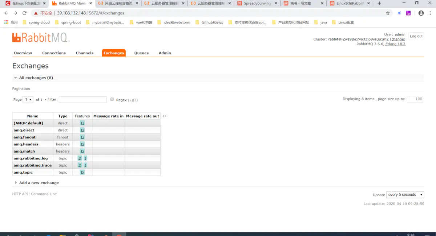Click the page size input field
436x236 pixels.
415,99
